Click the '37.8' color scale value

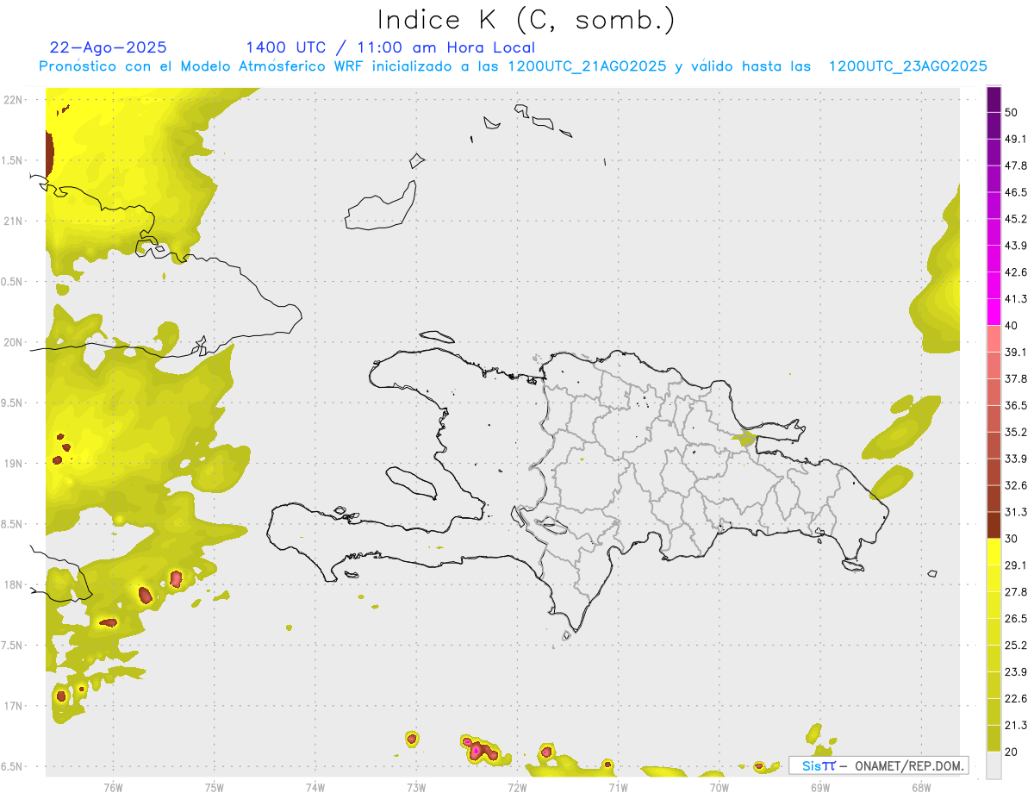click(1016, 378)
